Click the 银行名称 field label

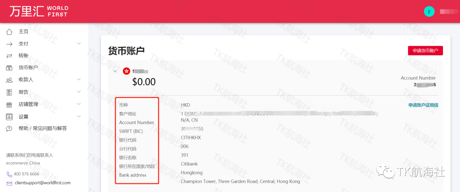tap(128, 158)
